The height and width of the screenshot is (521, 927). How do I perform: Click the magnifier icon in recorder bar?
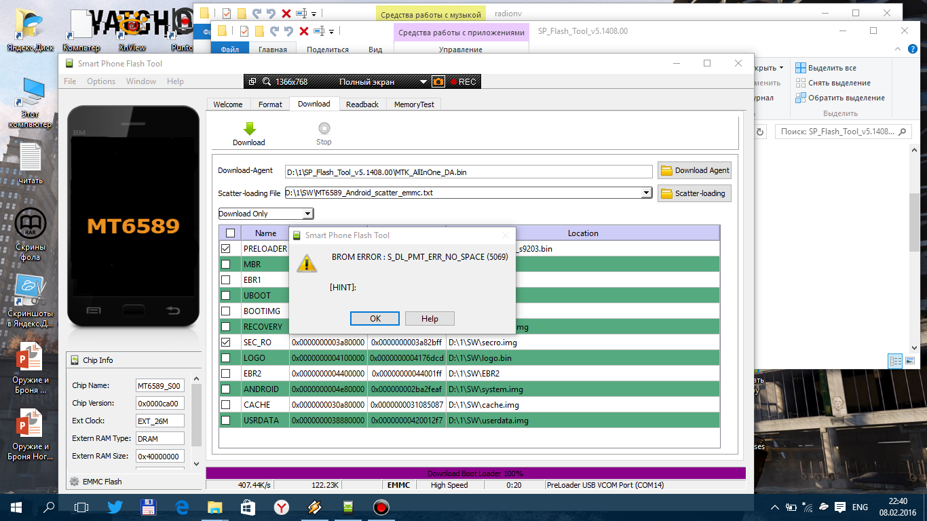tap(266, 81)
